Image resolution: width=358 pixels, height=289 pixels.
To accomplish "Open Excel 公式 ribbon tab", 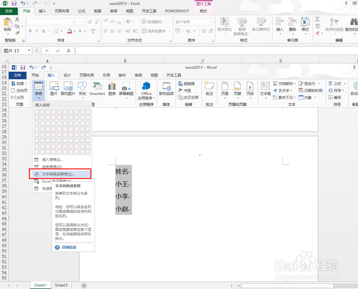I will pos(82,11).
